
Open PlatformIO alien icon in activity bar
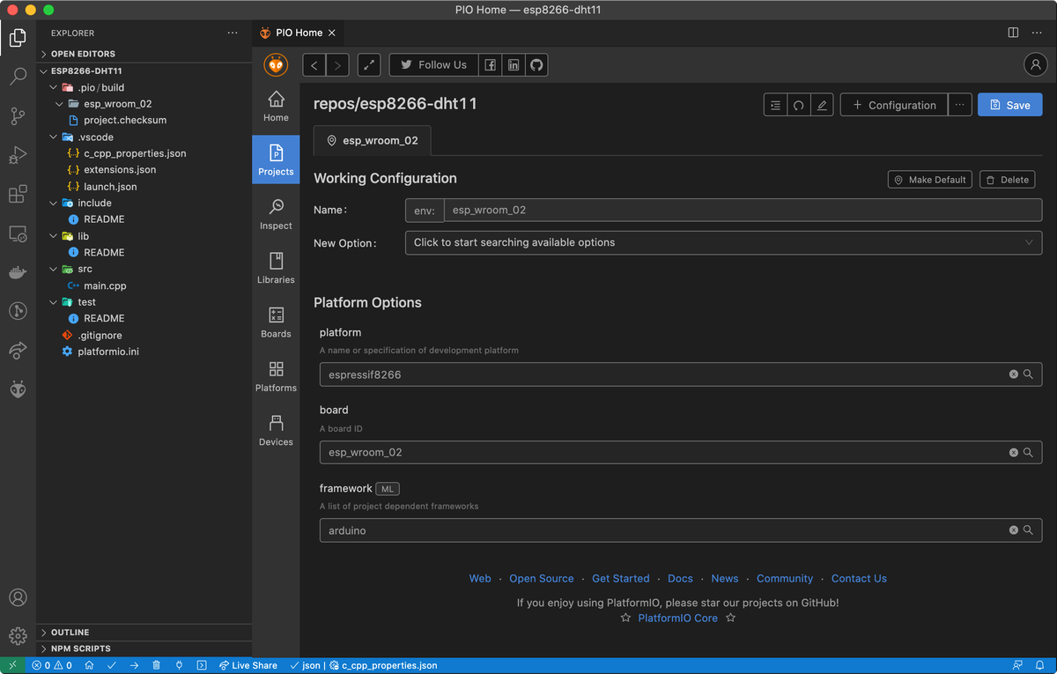tap(18, 389)
